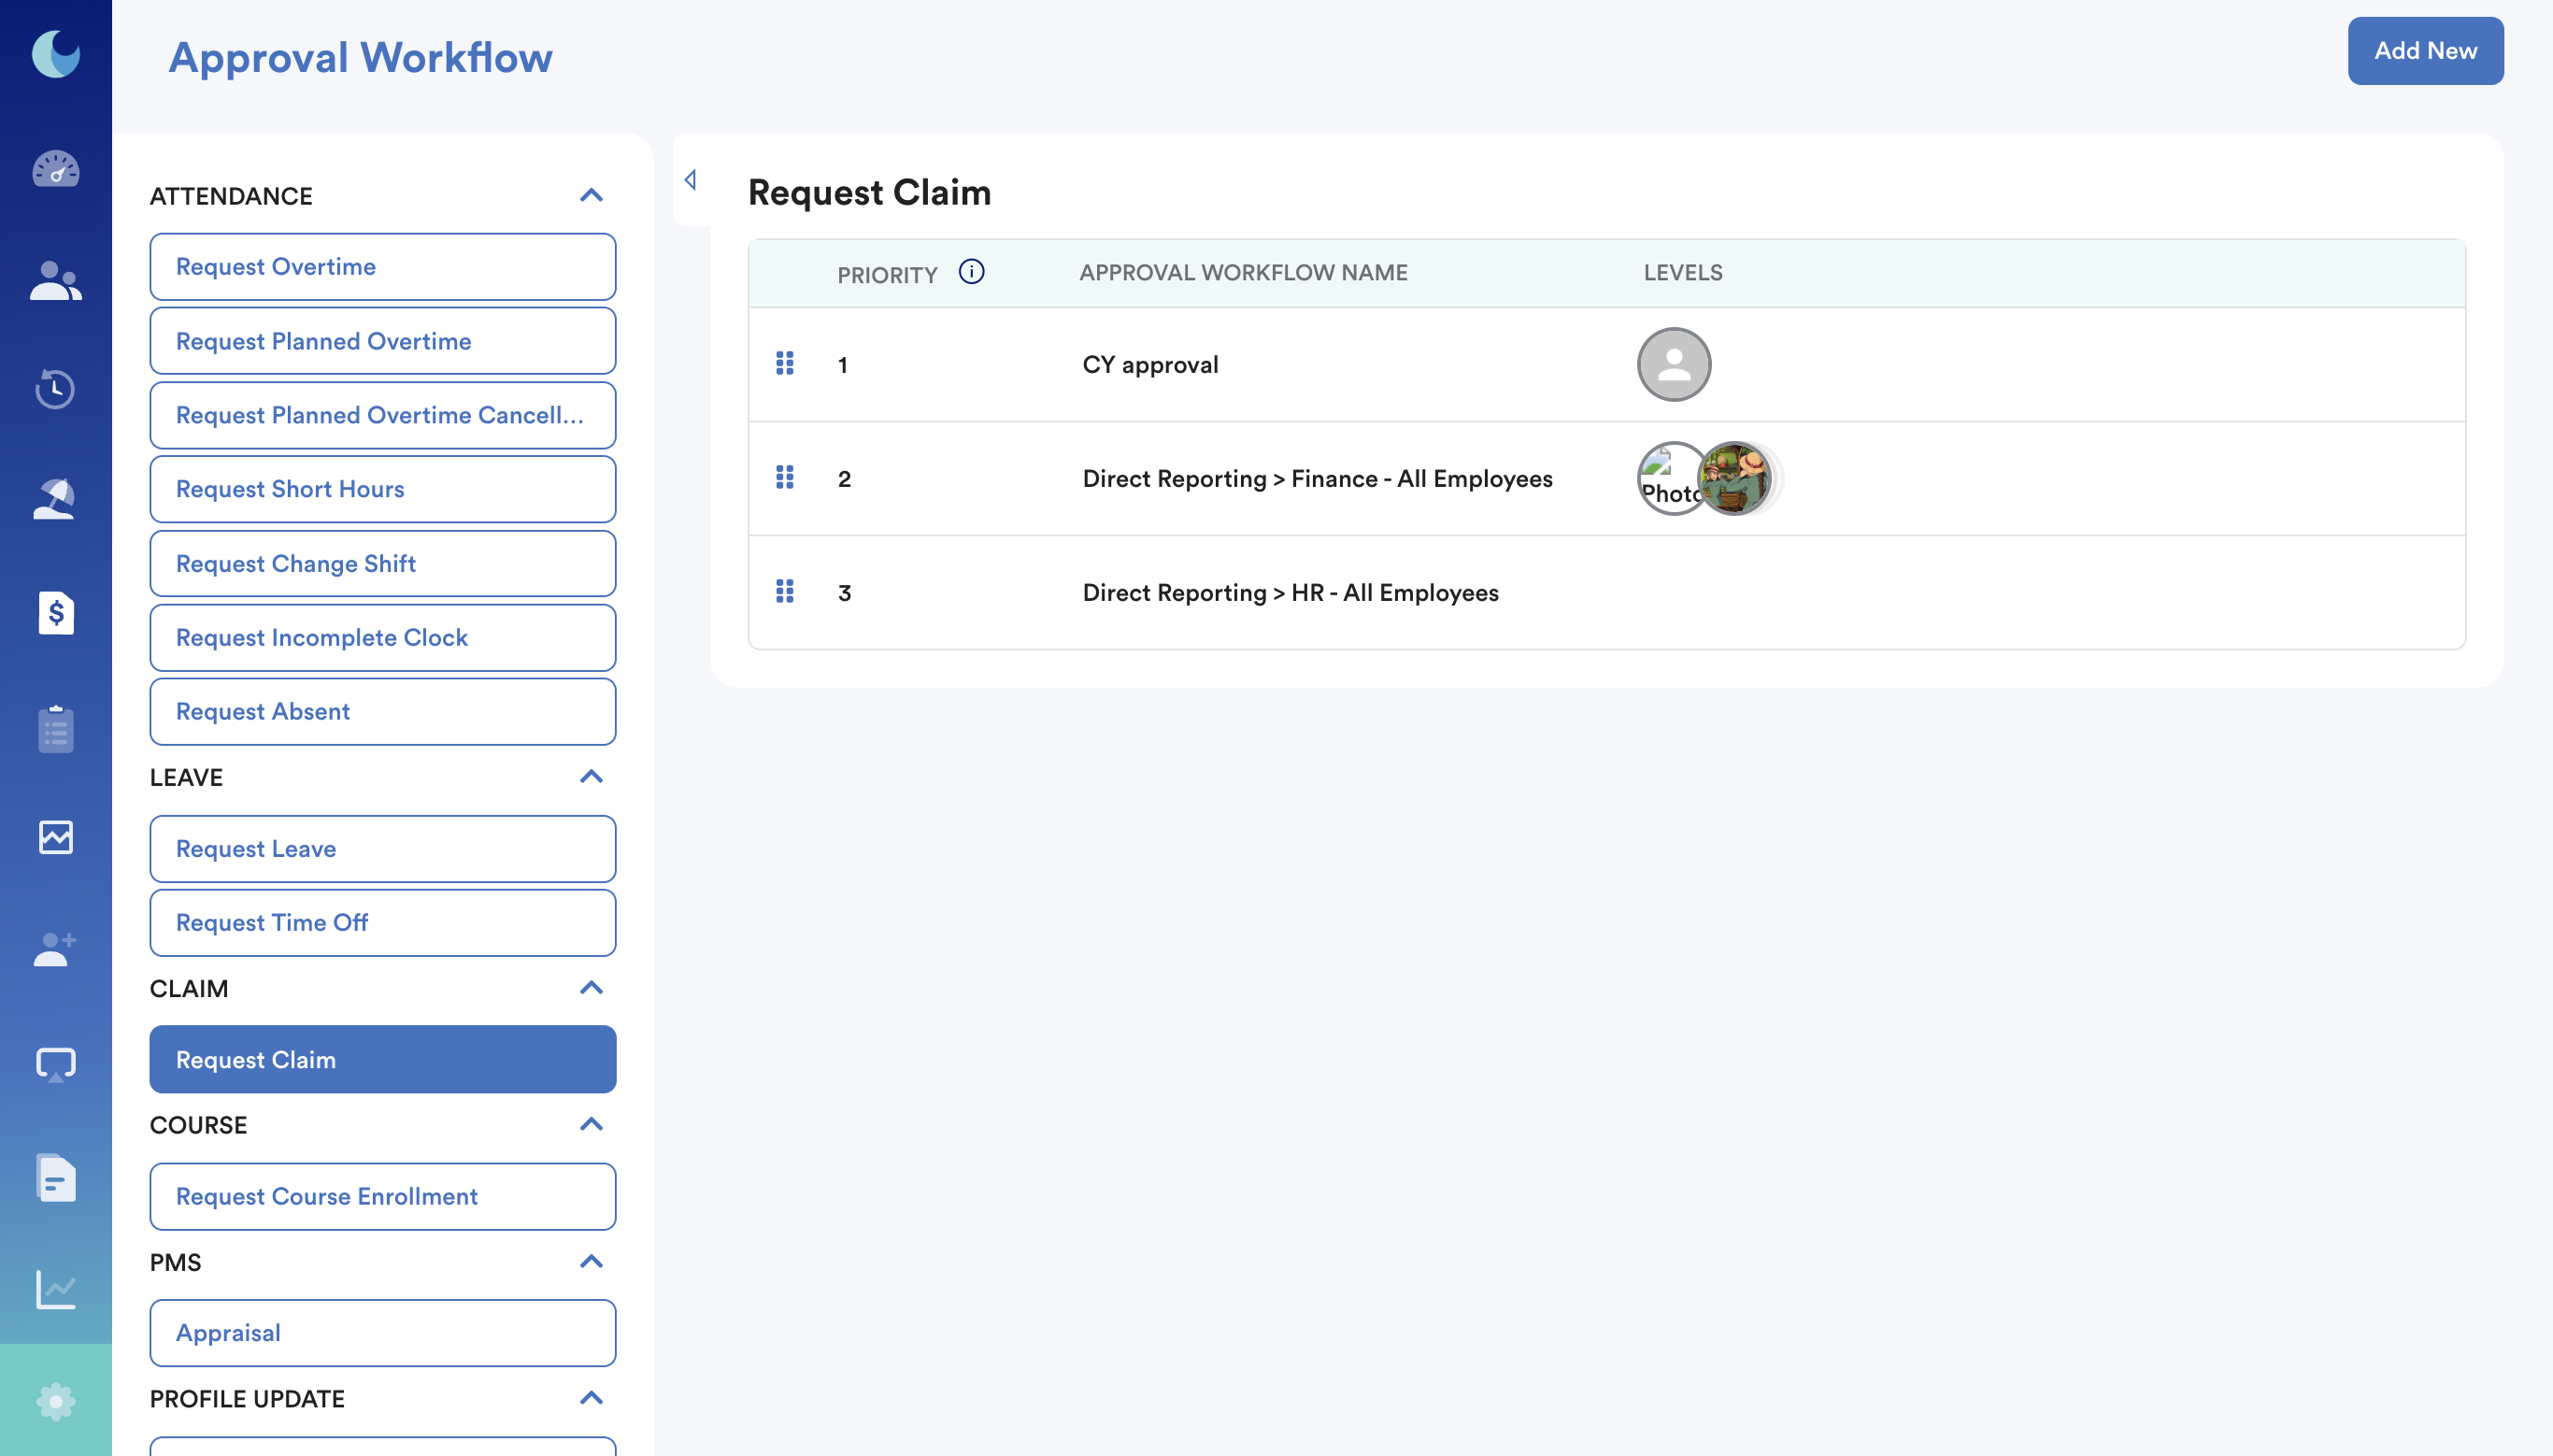
Task: Collapse the CLAIM section chevron
Action: 591,988
